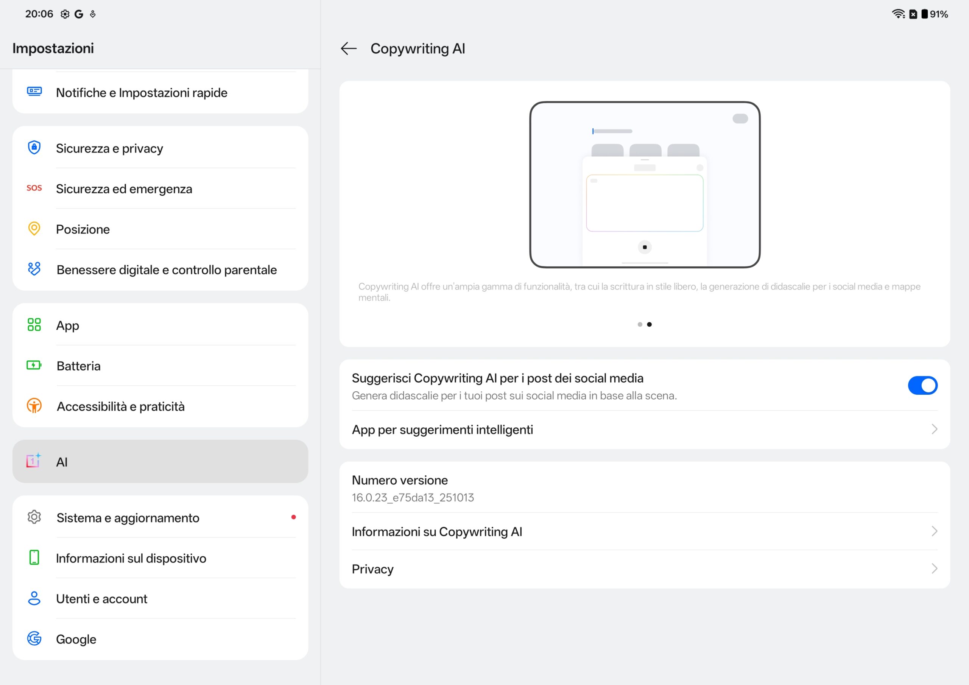Screen dimensions: 969x685
Task: Open the Batteria battery icon
Action: [x=34, y=366]
